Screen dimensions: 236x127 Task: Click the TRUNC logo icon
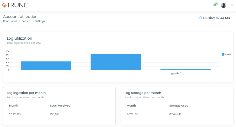point(4,5)
